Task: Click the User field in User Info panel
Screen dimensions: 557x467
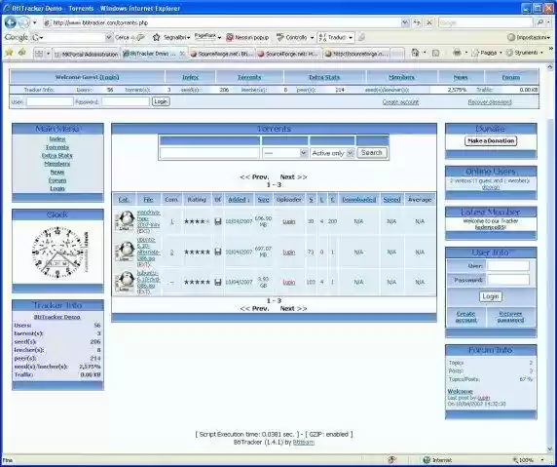Action: (508, 266)
